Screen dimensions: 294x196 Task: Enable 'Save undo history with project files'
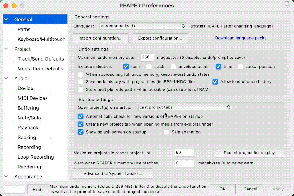[81, 82]
